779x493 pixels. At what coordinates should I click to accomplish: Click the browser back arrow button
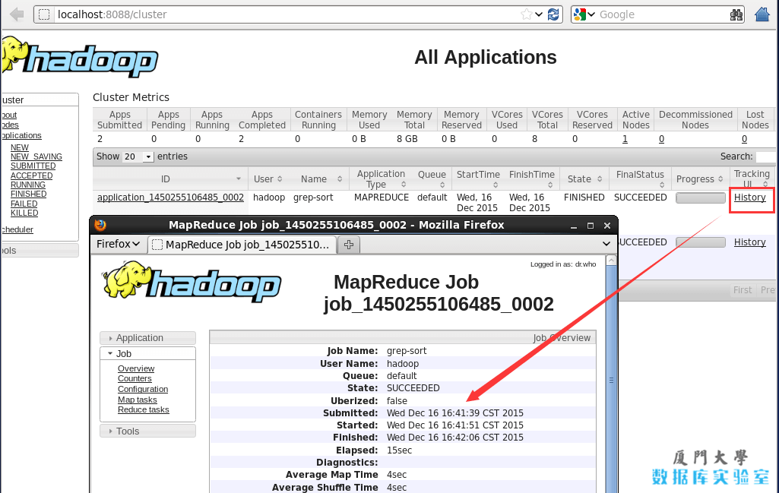[x=17, y=14]
